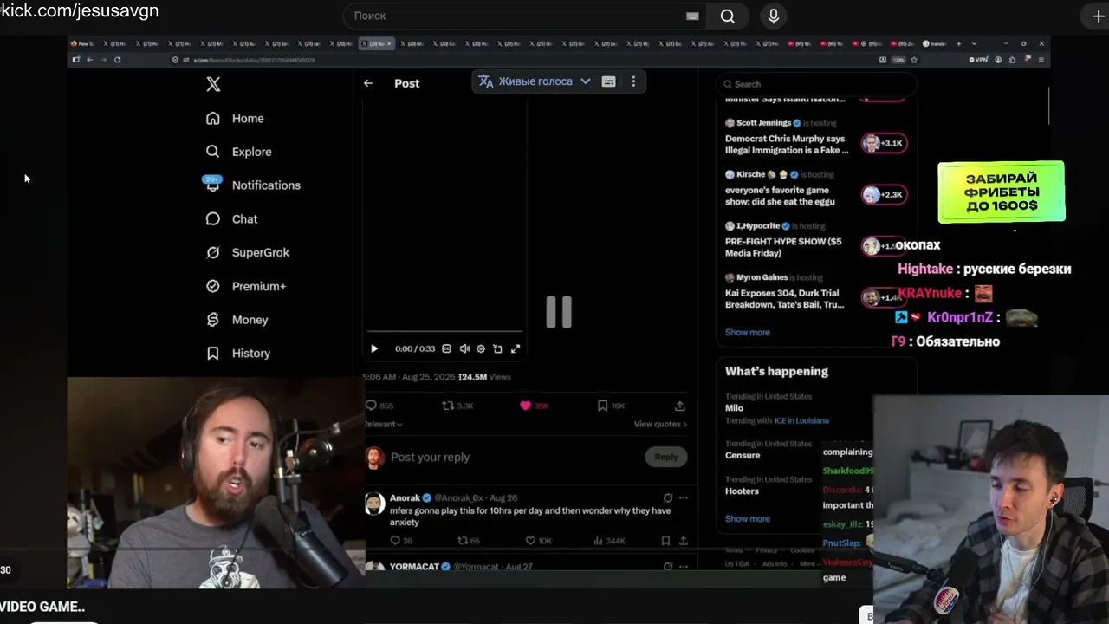Reload the page in the browser toolbar
Screen dimensions: 1109x624
point(117,60)
